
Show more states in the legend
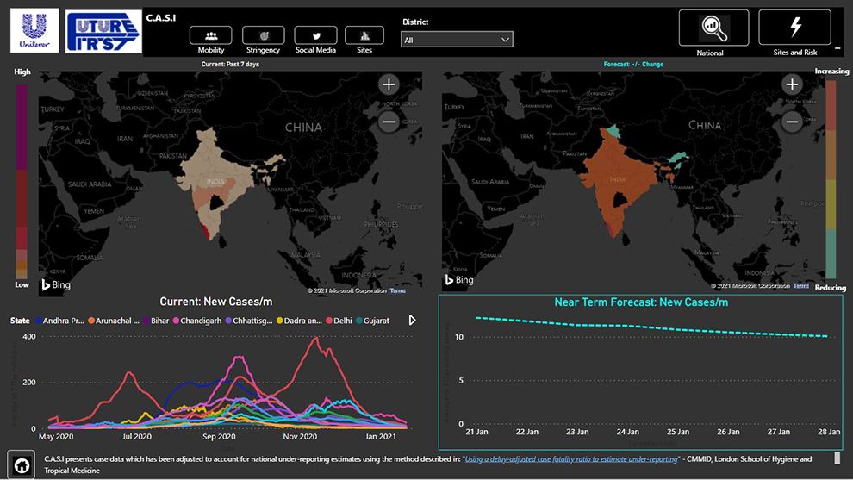[413, 320]
